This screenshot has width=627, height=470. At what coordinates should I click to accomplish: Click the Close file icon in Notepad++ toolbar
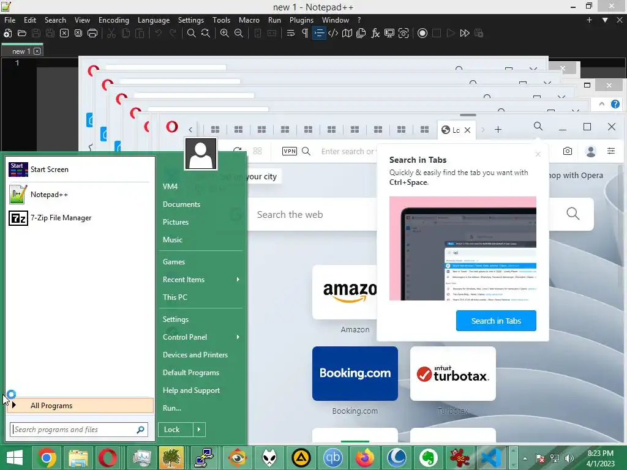point(64,33)
